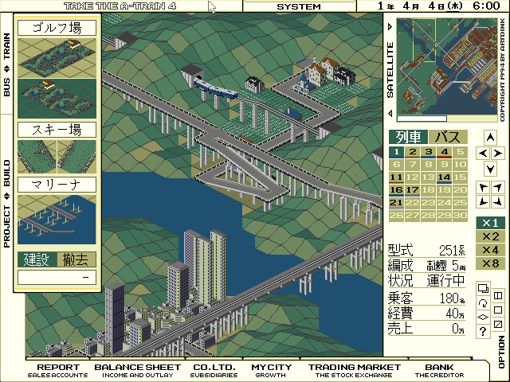Set game speed to ×8
The height and width of the screenshot is (382, 510).
pyautogui.click(x=490, y=263)
